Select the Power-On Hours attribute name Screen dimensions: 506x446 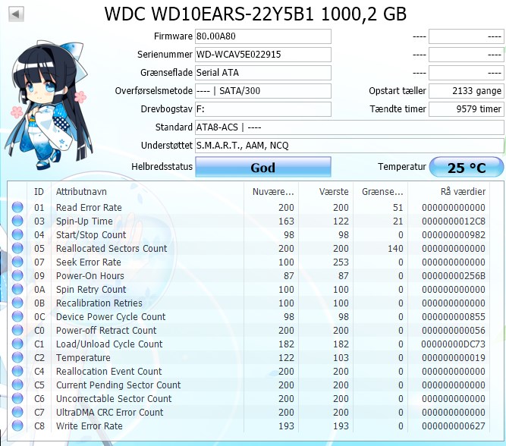coord(90,275)
